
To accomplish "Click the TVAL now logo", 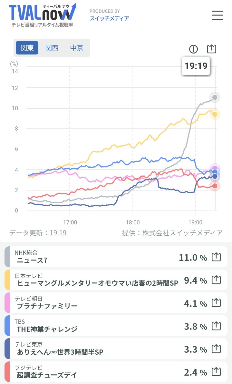I will [x=43, y=15].
